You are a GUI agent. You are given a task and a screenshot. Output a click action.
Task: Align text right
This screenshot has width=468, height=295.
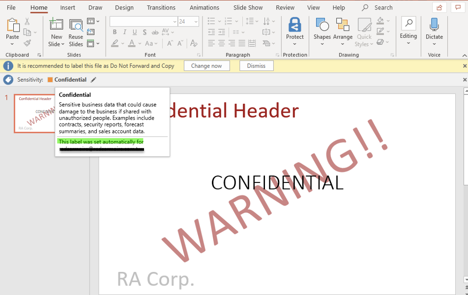coord(232,44)
